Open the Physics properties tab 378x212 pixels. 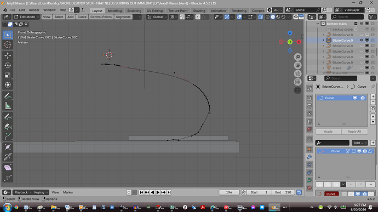coord(310,165)
